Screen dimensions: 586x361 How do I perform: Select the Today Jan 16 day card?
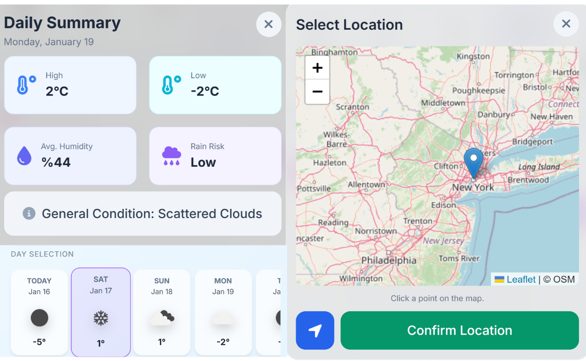(39, 312)
